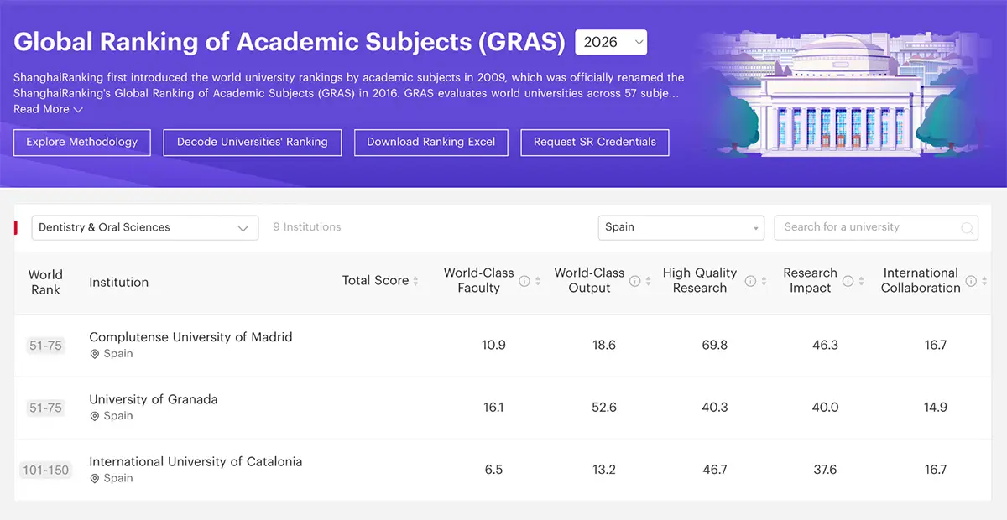Select the 46.7 High Quality Research value
This screenshot has width=1007, height=520.
point(714,470)
